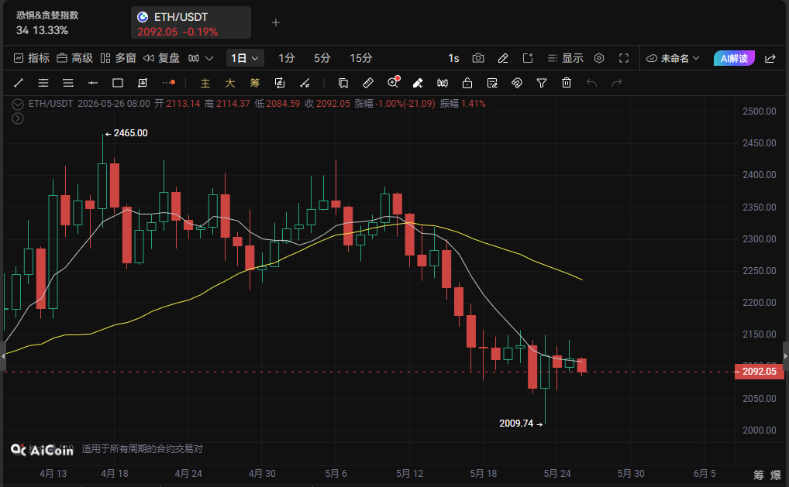789x487 pixels.
Task: Open the 显示 display settings
Action: 566,58
